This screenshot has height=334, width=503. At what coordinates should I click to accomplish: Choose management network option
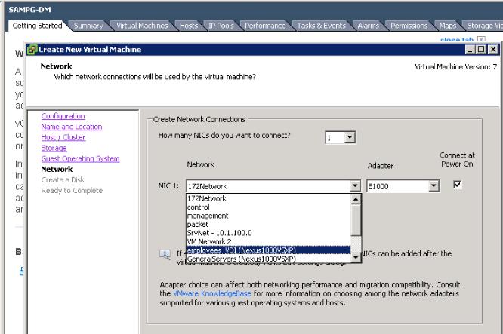point(269,216)
